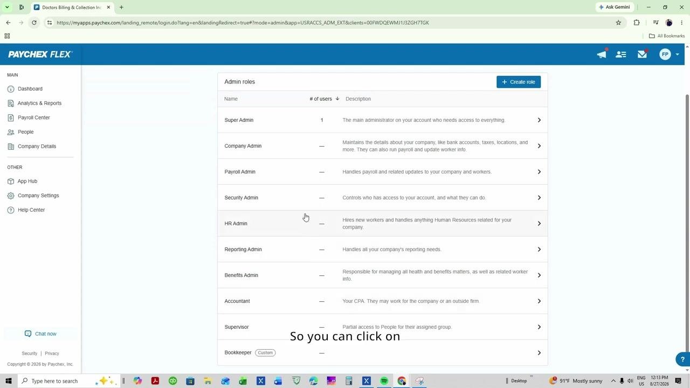Open All Bookmarks folder

point(667,36)
